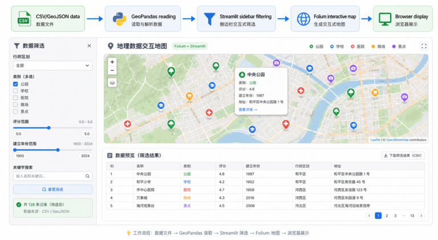
Task: Toggle 景点 in the map legend
Action: click(399, 47)
